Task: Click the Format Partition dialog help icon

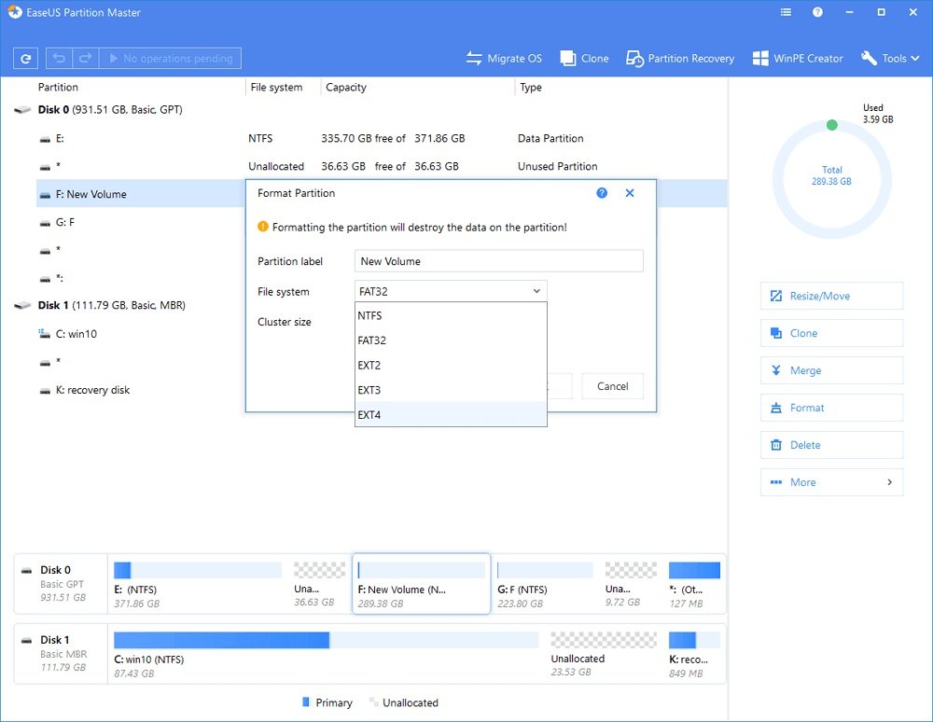Action: tap(602, 193)
